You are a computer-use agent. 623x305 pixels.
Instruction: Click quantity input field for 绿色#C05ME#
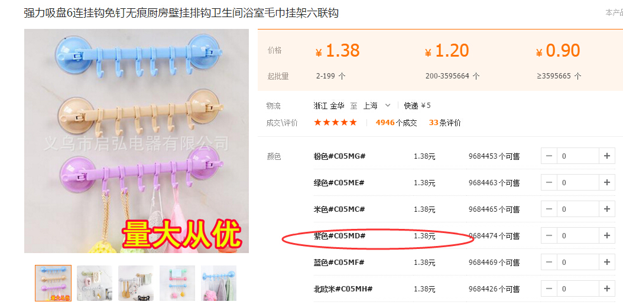(x=578, y=183)
